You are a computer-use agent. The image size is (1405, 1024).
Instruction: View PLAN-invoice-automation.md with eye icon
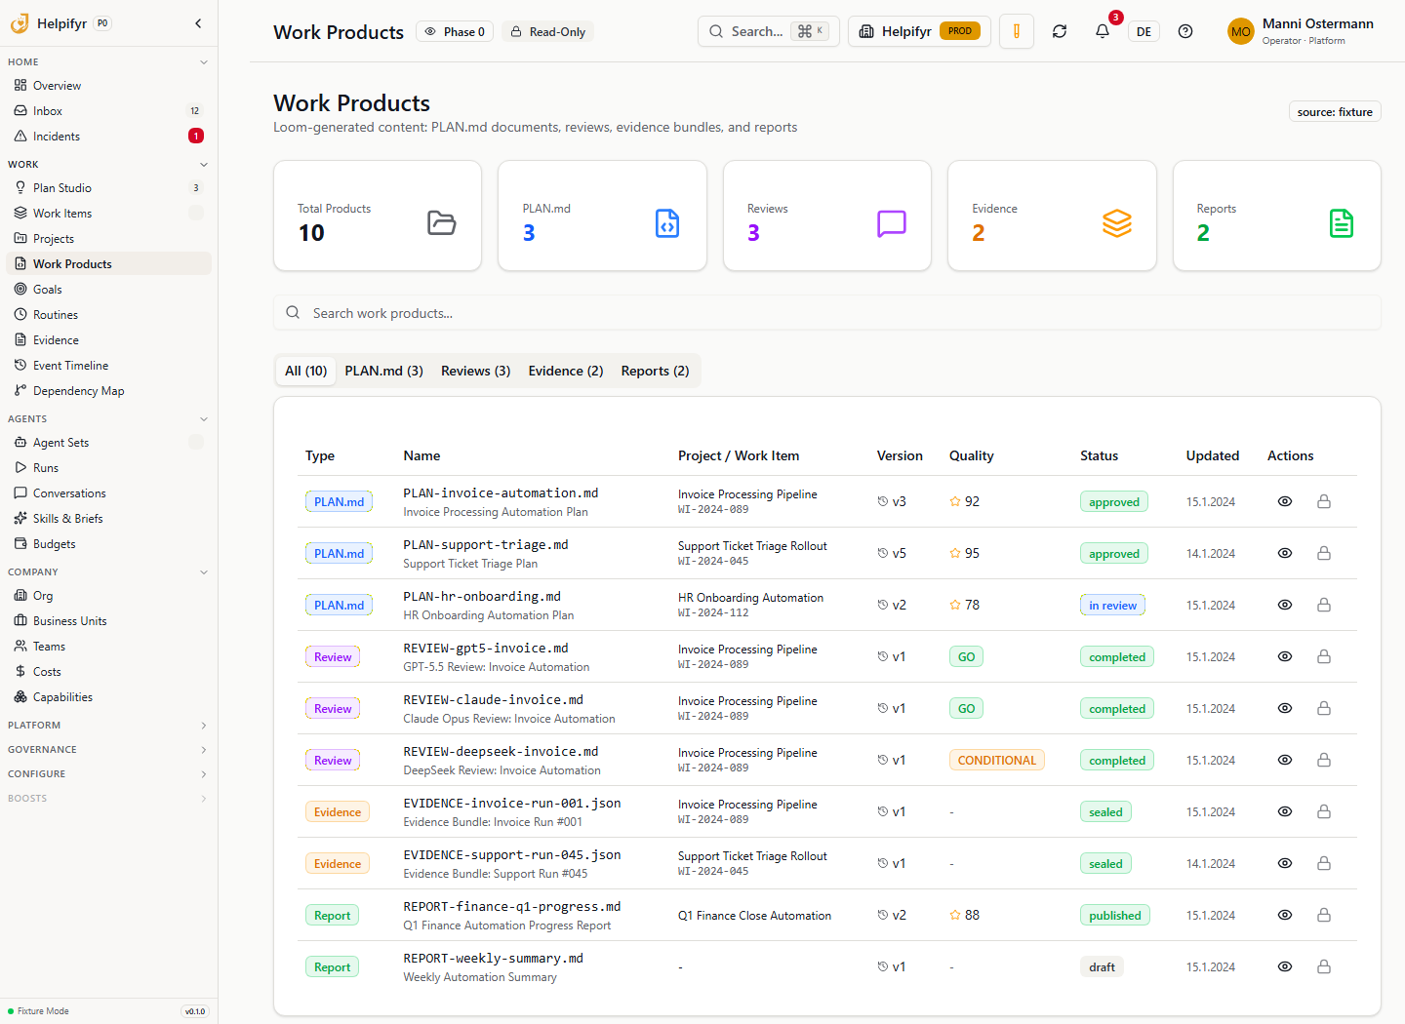coord(1285,501)
